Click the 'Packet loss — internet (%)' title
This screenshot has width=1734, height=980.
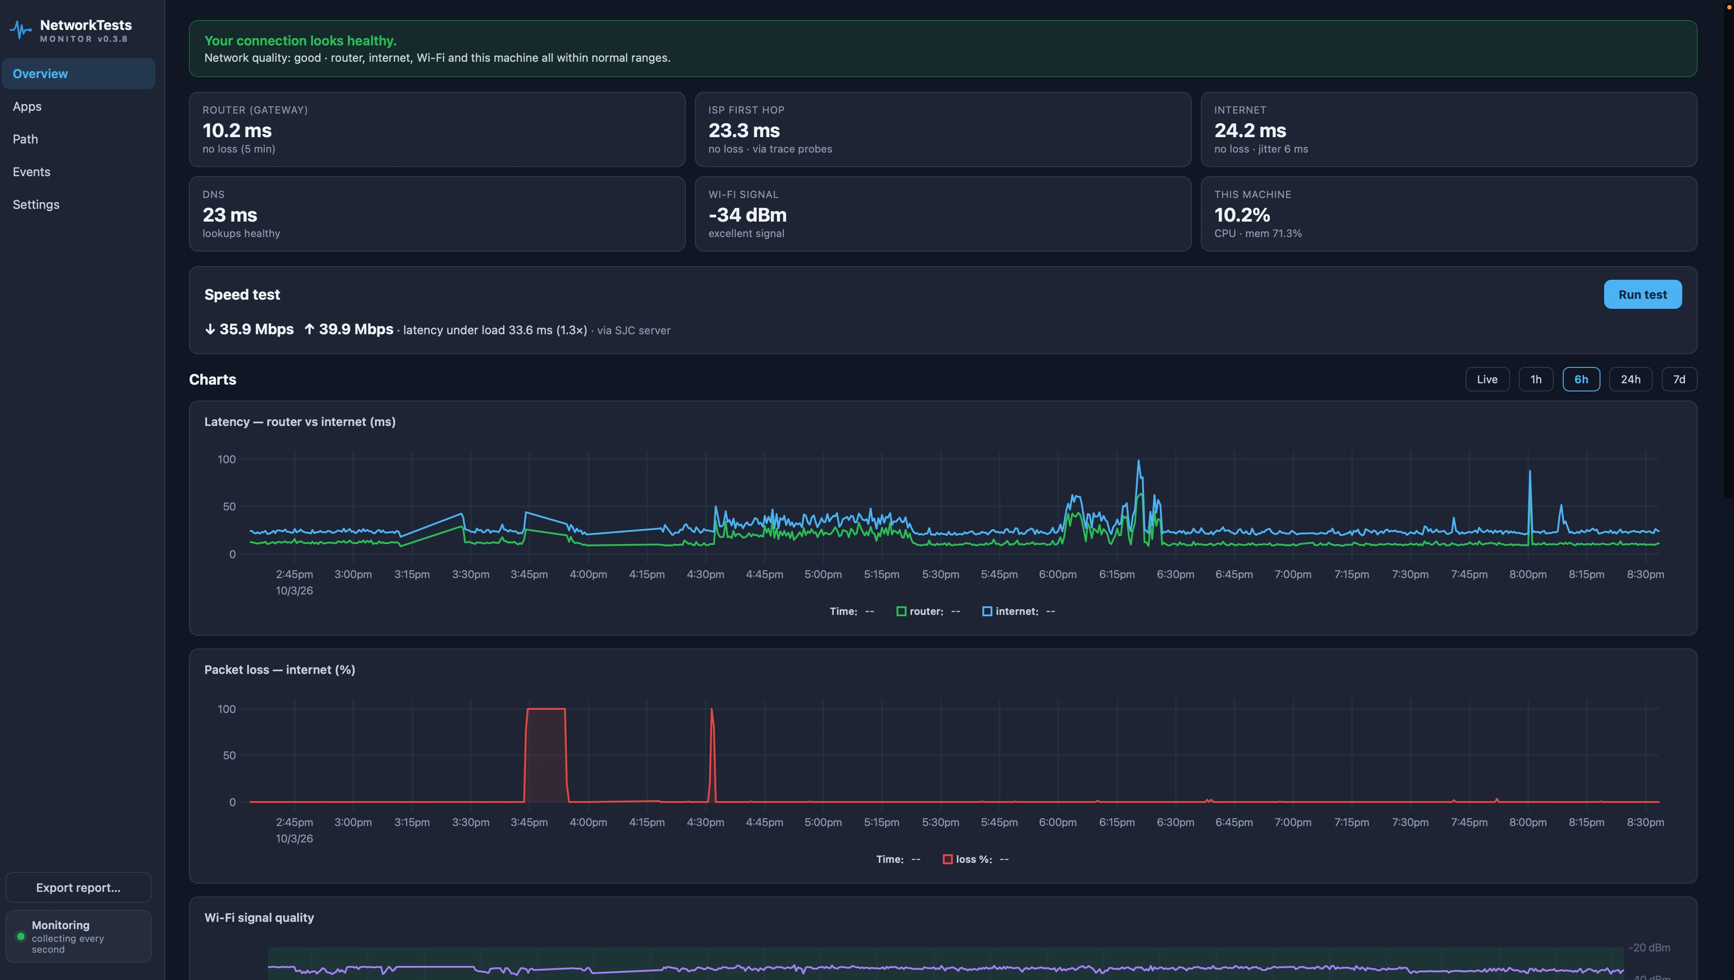click(x=279, y=670)
